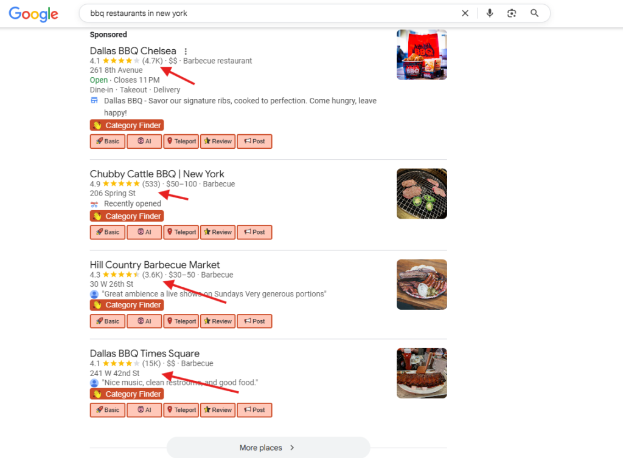The image size is (623, 458).
Task: Open three-dot menu beside Dallas BBQ Chelsea
Action: point(186,51)
